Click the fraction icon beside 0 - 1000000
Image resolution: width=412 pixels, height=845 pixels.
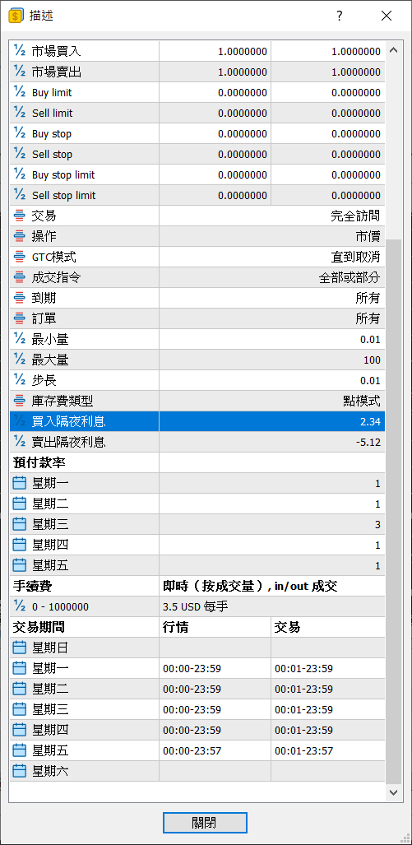coord(20,606)
